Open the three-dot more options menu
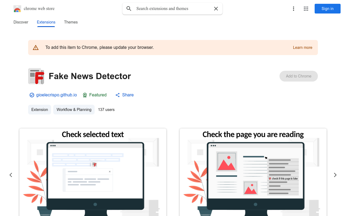This screenshot has width=346, height=216. pos(294,9)
